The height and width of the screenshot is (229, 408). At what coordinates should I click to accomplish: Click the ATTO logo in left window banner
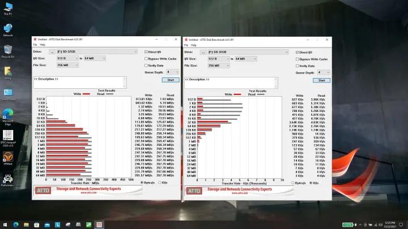[43, 191]
